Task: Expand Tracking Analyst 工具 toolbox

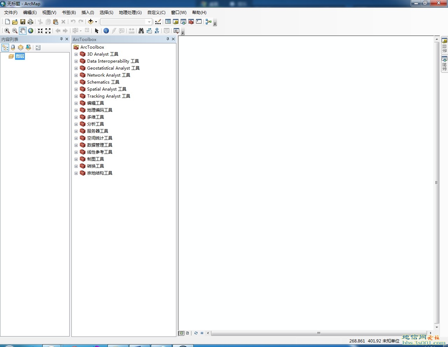Action: (76, 96)
